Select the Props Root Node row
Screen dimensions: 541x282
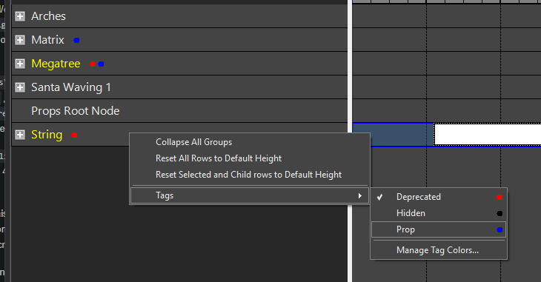coord(179,111)
